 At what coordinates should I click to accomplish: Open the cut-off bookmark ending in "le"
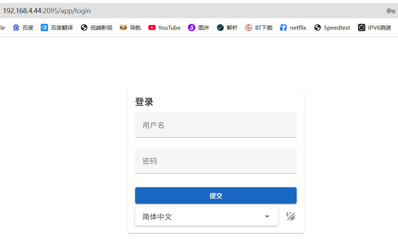[3, 28]
